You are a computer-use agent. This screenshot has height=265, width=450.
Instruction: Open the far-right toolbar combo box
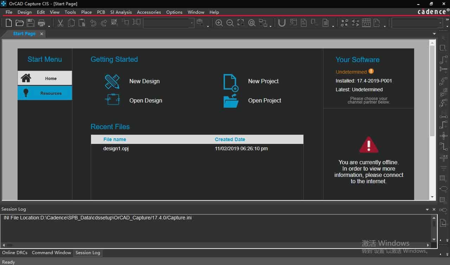[440, 23]
